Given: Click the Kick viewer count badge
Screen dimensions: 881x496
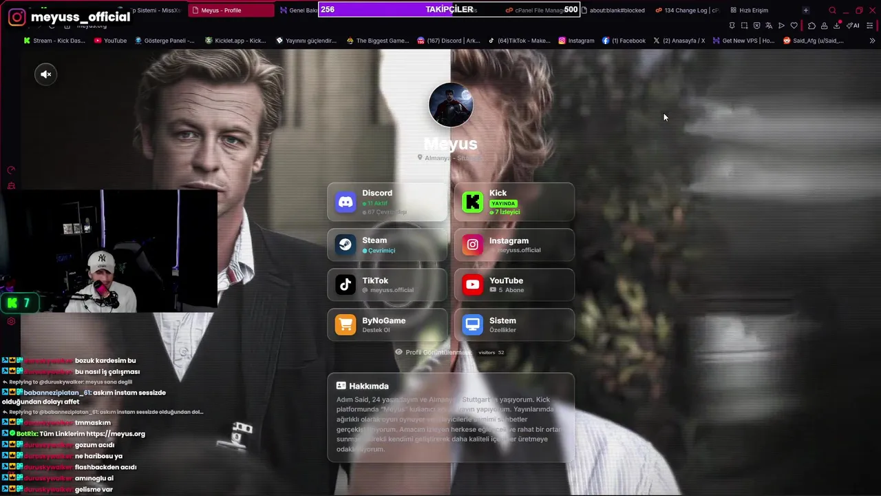Looking at the screenshot, I should coord(19,303).
